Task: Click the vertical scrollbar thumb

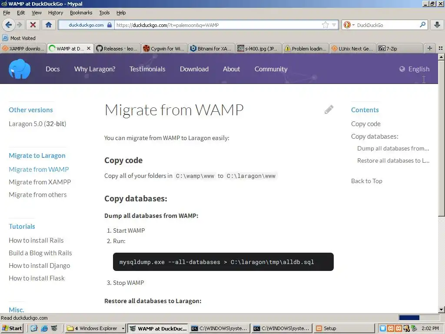Action: [442, 139]
